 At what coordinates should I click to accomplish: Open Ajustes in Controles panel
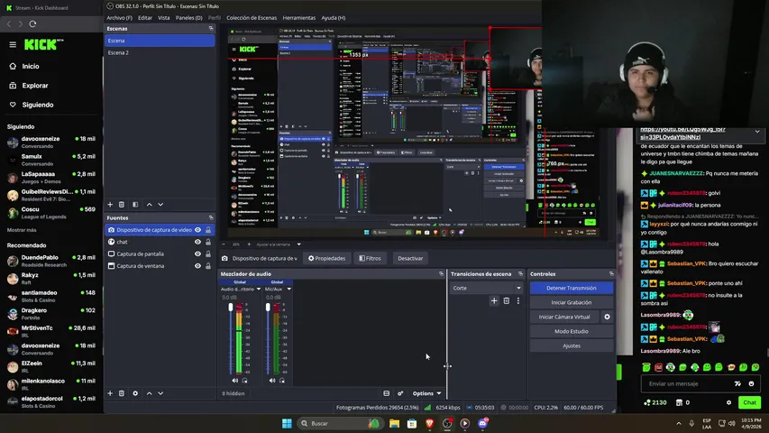(572, 345)
